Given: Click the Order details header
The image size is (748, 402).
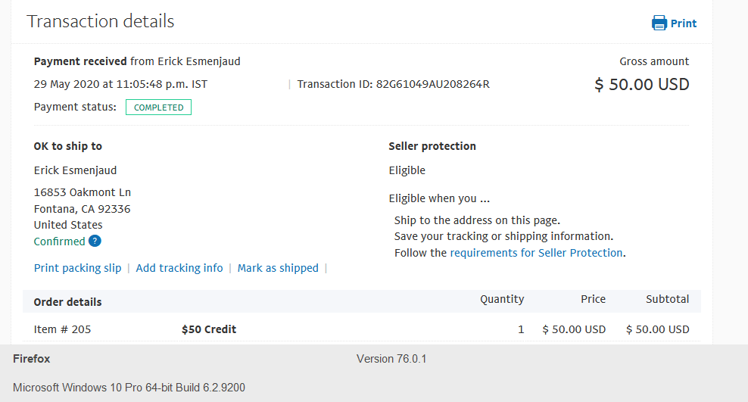Looking at the screenshot, I should tap(67, 302).
